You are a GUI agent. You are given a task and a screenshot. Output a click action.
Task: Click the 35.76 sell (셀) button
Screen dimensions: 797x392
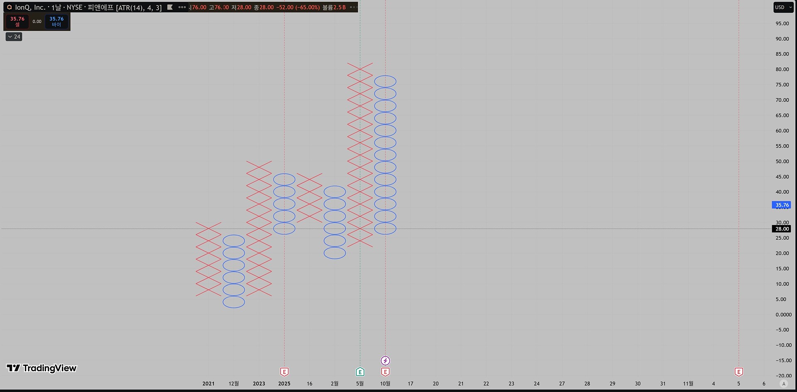(17, 22)
